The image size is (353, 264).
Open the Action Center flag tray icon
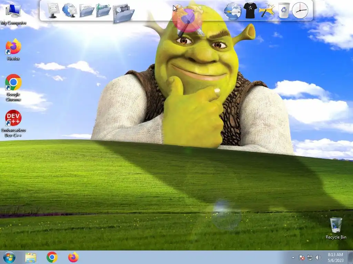pos(301,257)
